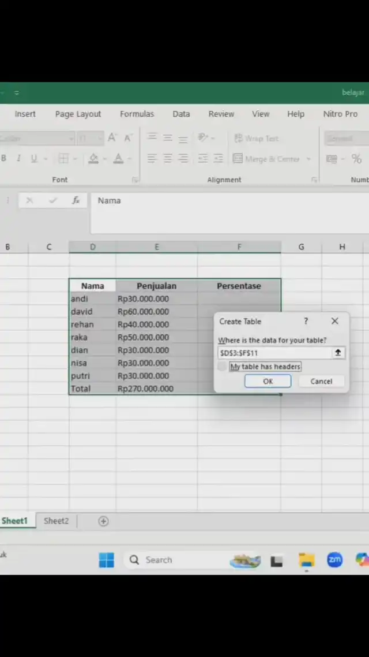Enable 'My table has headers' checkbox
This screenshot has width=369, height=657.
coord(223,367)
